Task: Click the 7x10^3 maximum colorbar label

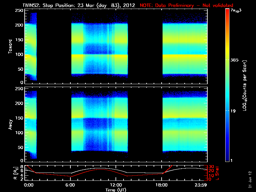Action: (x=236, y=11)
